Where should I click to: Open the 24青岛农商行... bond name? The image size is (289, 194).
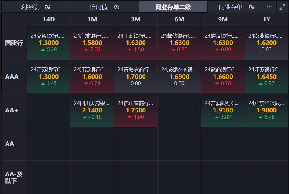click(x=135, y=69)
